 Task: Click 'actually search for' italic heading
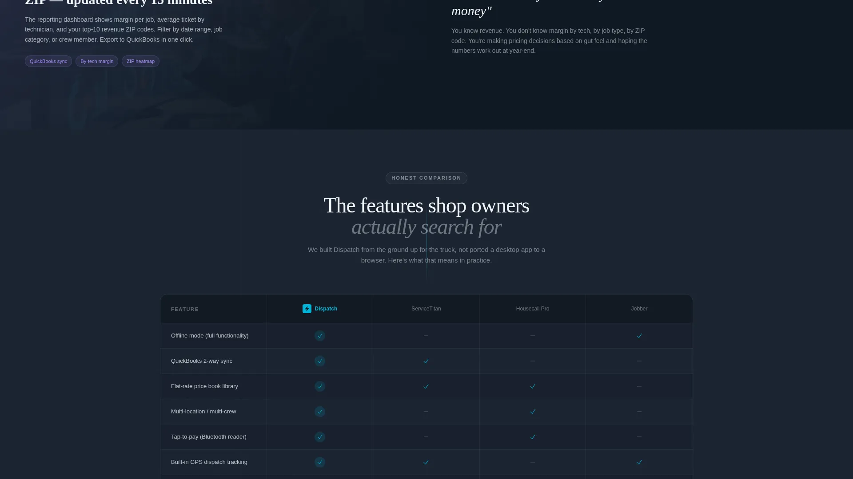[426, 227]
